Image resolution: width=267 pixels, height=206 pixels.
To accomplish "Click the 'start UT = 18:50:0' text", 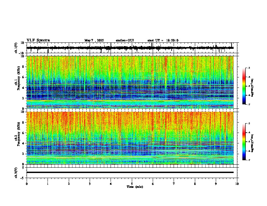I will [x=163, y=40].
